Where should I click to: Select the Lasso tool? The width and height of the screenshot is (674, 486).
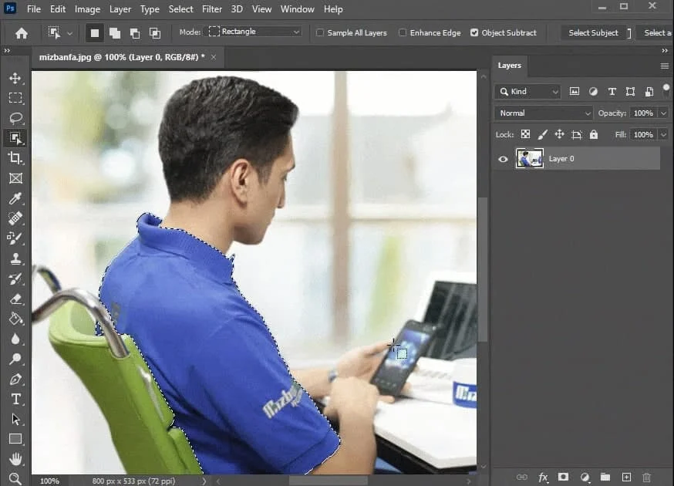click(15, 118)
